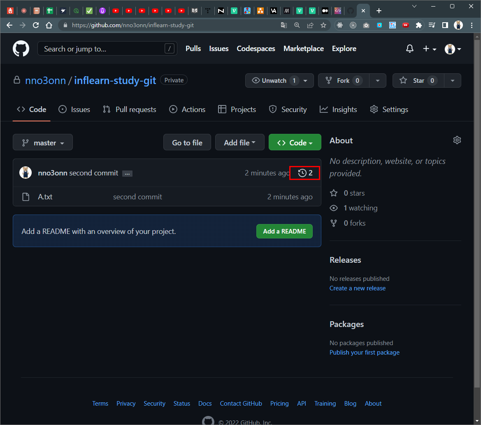Open Status footer link
The image size is (481, 425).
pyautogui.click(x=181, y=403)
